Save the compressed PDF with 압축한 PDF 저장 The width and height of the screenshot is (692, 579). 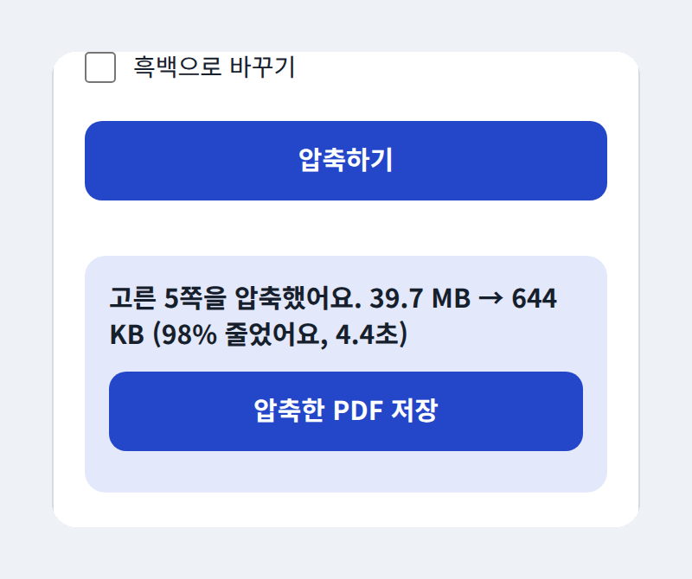(x=345, y=411)
